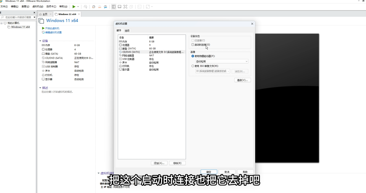Click the green power on toolbar button
The width and height of the screenshot is (366, 193).
pyautogui.click(x=74, y=6)
